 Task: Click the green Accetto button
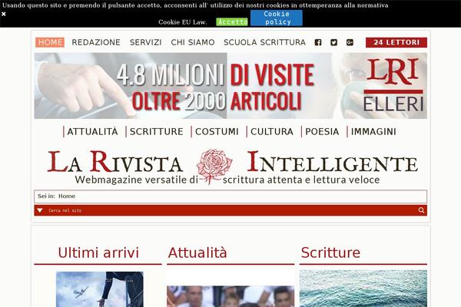tap(232, 22)
